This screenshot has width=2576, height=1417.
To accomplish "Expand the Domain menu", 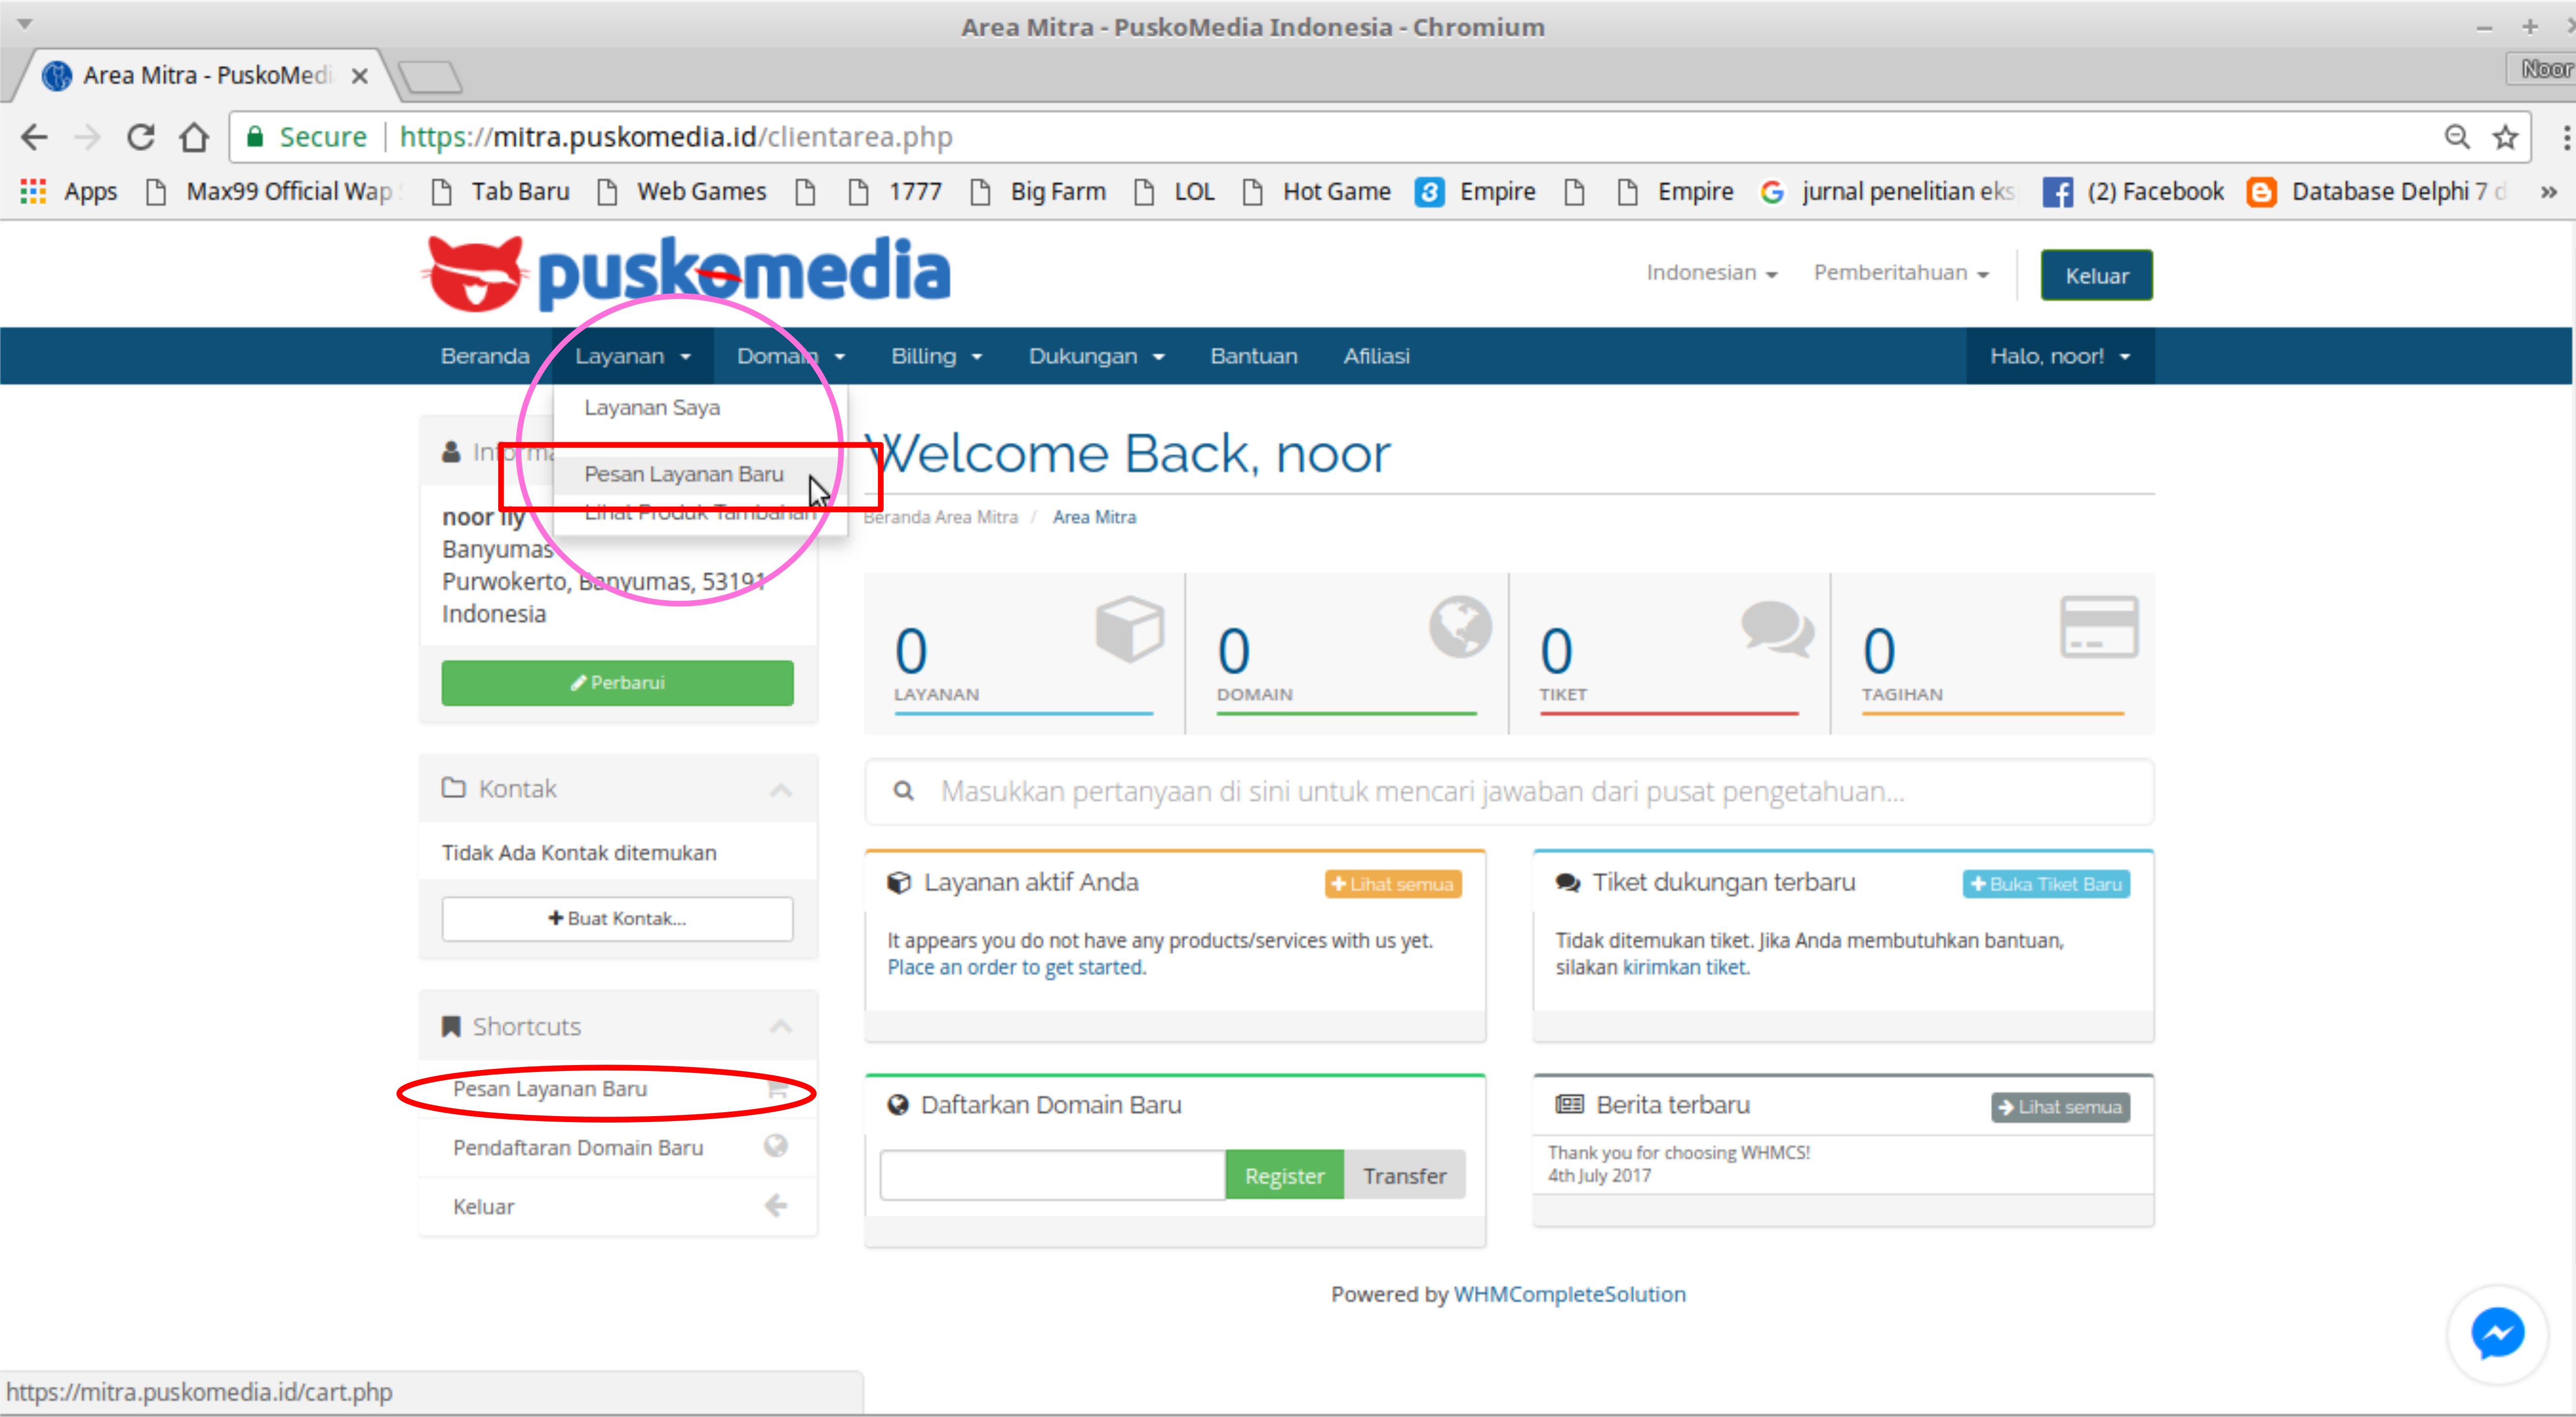I will (x=790, y=356).
